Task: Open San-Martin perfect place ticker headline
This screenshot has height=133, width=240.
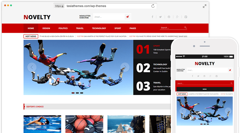Action: click(102, 36)
